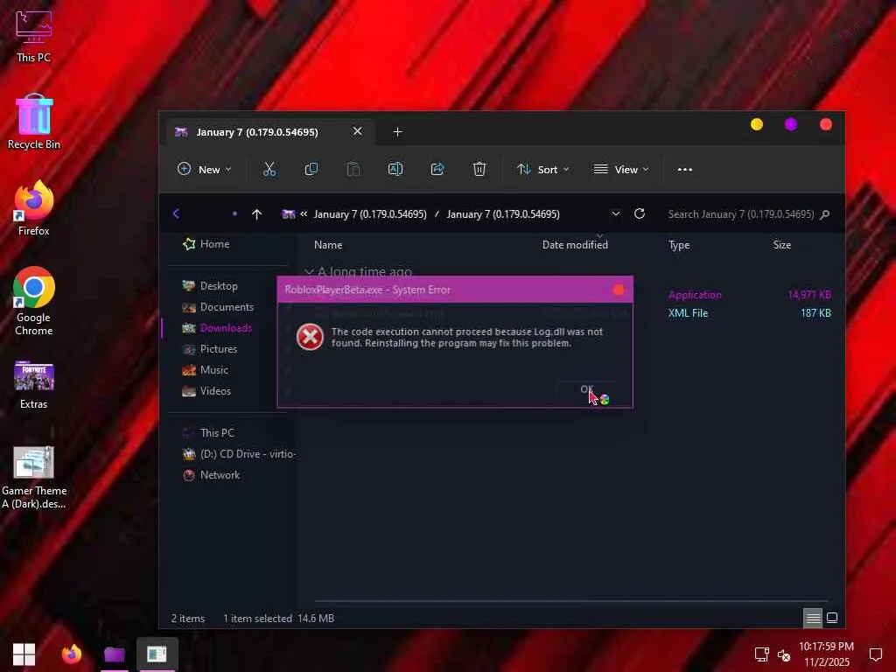Open the Windows Start button
This screenshot has height=672, width=896.
(x=24, y=654)
